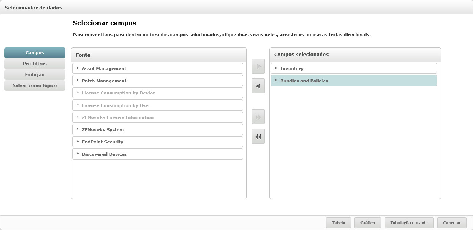
Task: Expand the ZENworks System disclosure triangle
Action: pos(78,129)
